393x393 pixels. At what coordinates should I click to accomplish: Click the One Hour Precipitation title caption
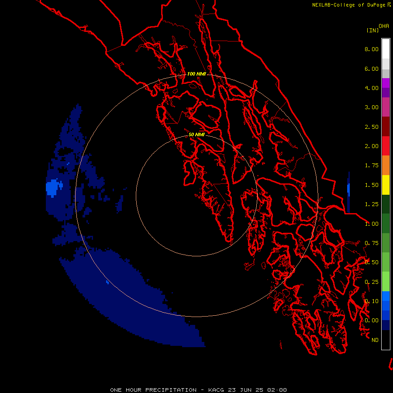coord(198,390)
